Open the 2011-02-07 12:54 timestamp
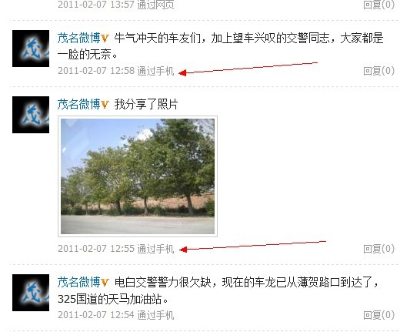400x332 pixels. (96, 315)
